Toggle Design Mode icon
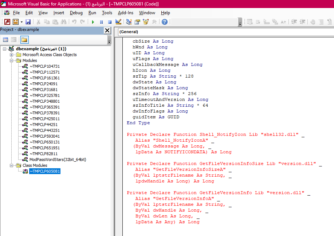The image size is (334, 236). pos(118,22)
